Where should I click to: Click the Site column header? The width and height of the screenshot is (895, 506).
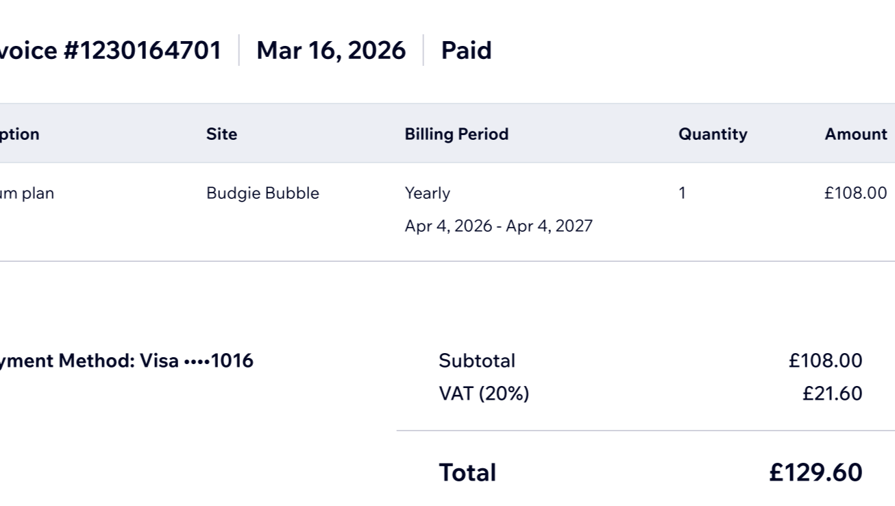pos(221,134)
